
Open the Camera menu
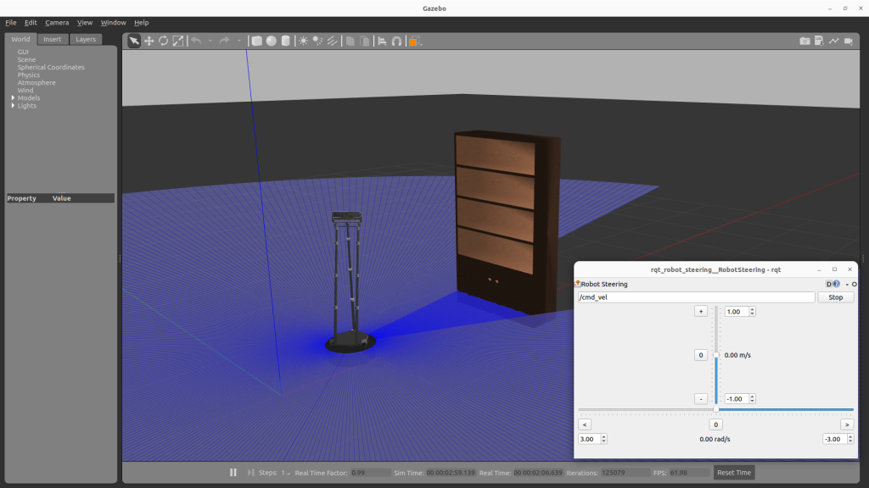click(x=57, y=23)
